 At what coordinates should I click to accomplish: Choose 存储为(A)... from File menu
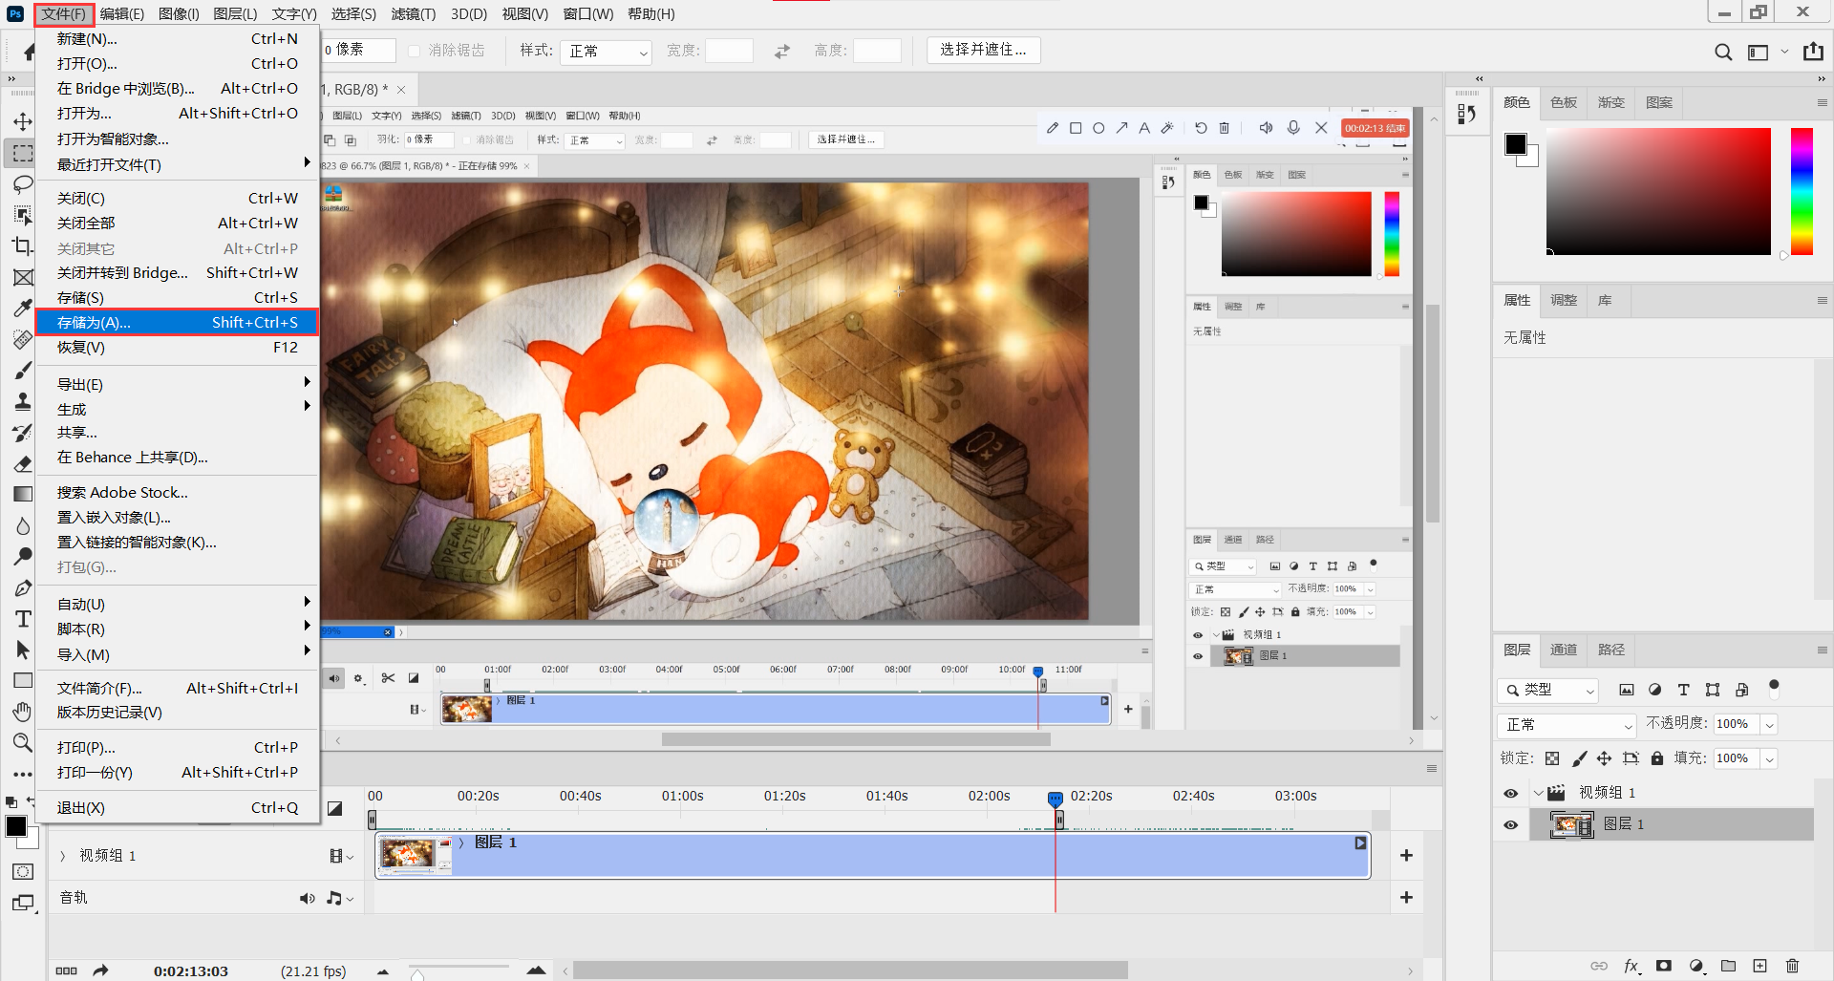177,323
